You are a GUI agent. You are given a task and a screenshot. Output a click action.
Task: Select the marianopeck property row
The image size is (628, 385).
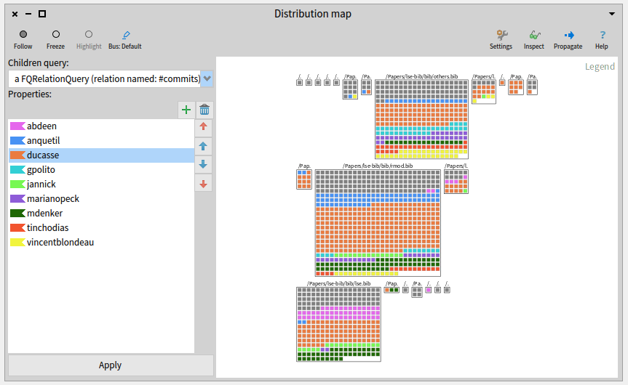point(101,199)
